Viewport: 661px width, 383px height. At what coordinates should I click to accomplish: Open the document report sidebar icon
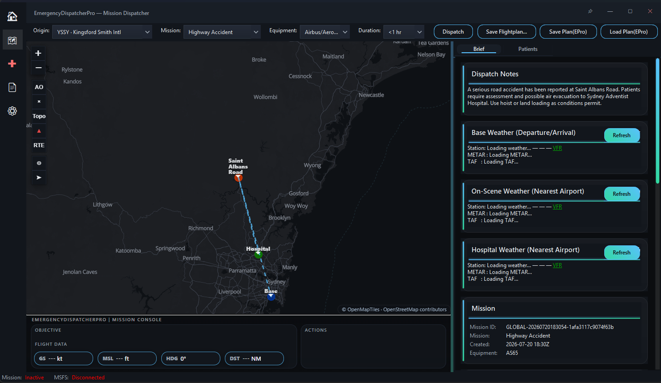coord(12,87)
